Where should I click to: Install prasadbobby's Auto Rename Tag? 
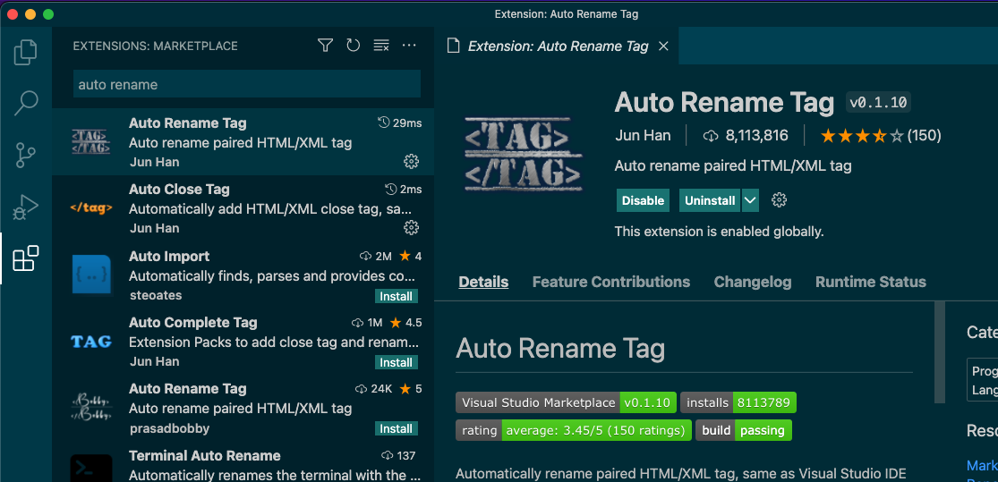tap(396, 428)
